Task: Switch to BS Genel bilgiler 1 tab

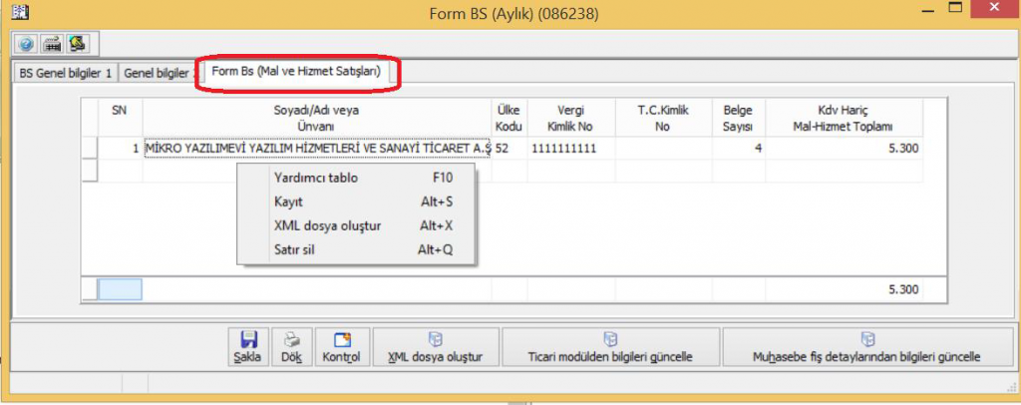Action: pos(66,73)
